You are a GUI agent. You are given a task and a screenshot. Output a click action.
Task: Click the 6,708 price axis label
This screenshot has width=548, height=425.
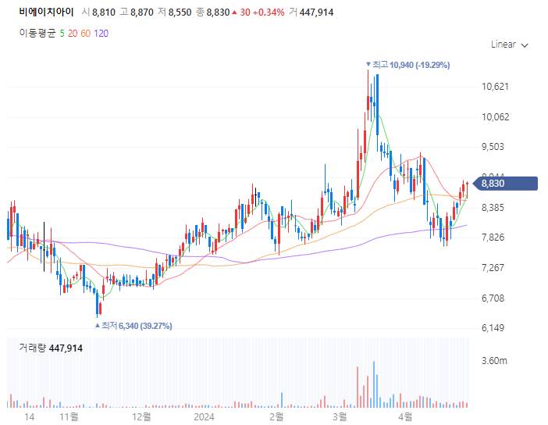[493, 298]
